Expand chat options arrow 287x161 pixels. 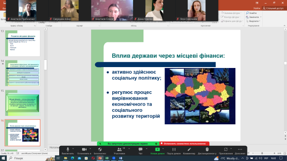147,149
